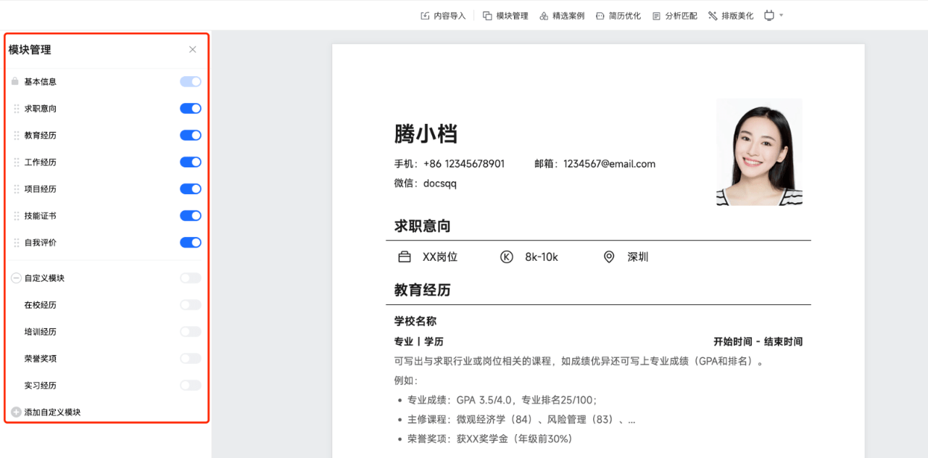Click the location pin icon beside 深圳

tap(609, 256)
